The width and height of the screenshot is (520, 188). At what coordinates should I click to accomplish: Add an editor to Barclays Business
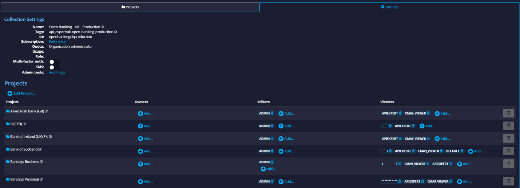[268, 169]
